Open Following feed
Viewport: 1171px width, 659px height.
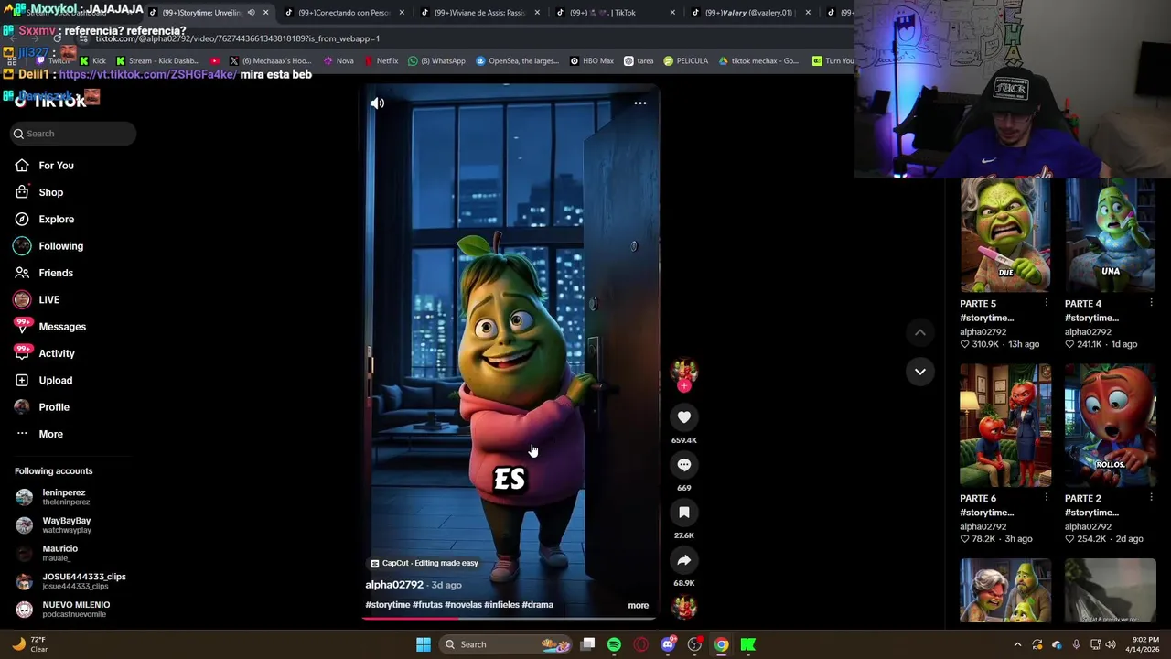(x=48, y=246)
